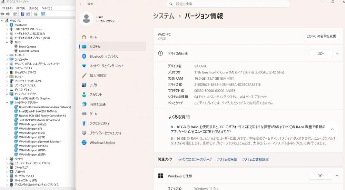This screenshot has width=345, height=190.
Task: Collapse the RAM FAQ question chevron
Action: click(332, 129)
